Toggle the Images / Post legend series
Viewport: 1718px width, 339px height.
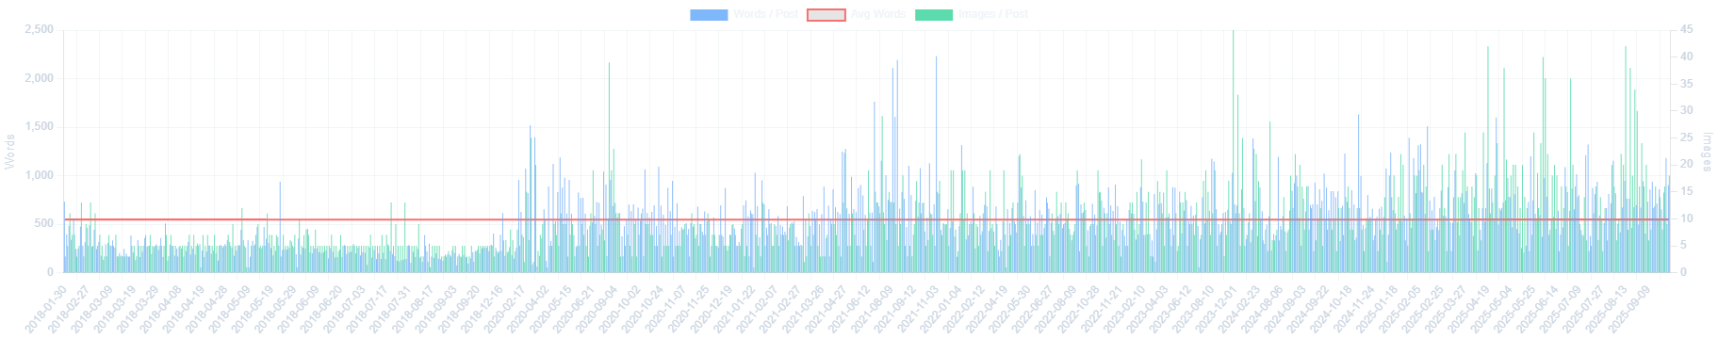coord(972,14)
